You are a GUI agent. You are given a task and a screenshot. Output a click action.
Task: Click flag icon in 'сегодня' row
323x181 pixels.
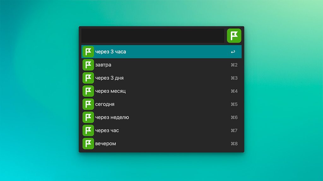88,104
